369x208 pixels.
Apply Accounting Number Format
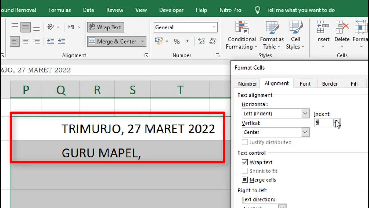159,41
